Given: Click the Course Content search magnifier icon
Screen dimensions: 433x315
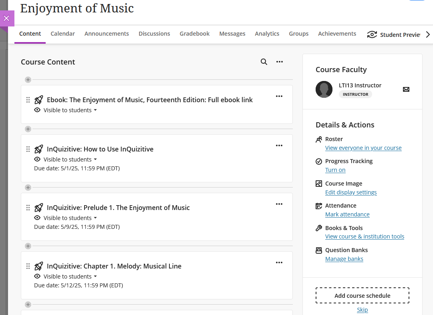Looking at the screenshot, I should [x=264, y=62].
